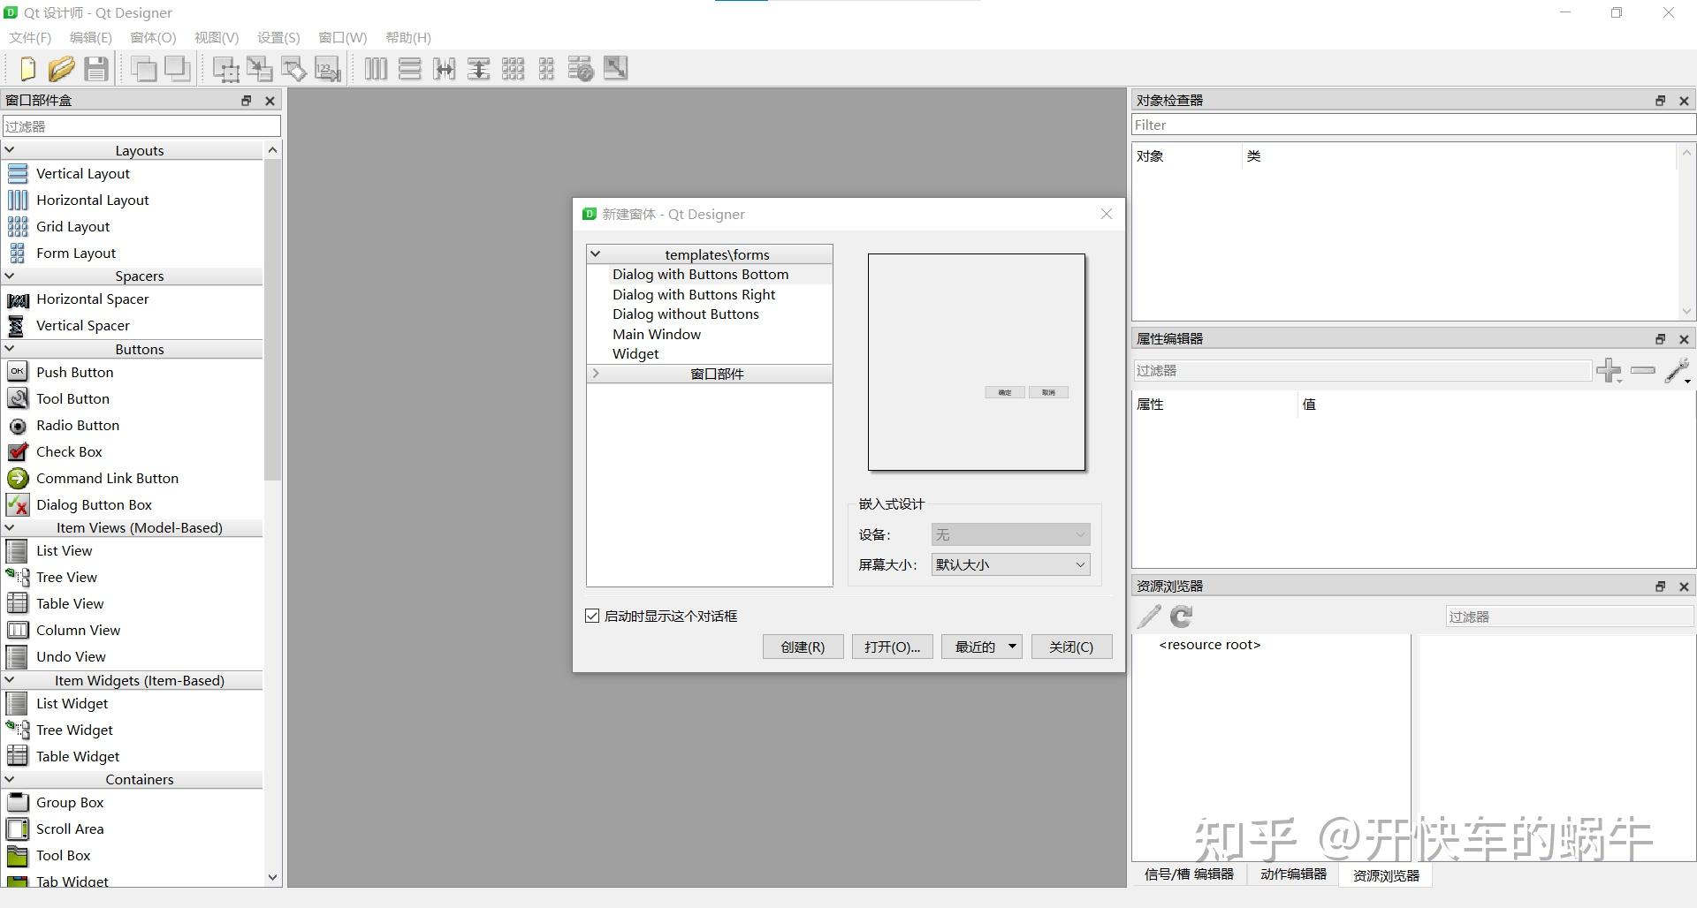
Task: Open an existing form
Action: (x=61, y=68)
